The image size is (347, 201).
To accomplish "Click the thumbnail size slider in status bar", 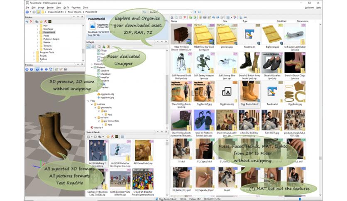I will pos(300,199).
